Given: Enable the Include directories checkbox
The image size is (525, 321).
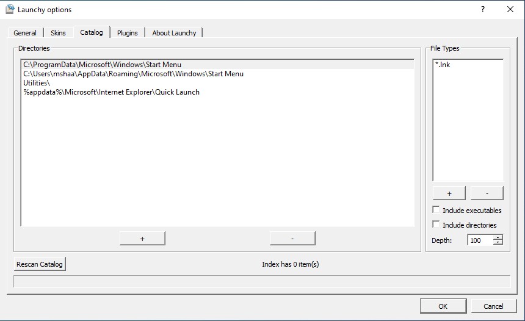Looking at the screenshot, I should point(436,224).
